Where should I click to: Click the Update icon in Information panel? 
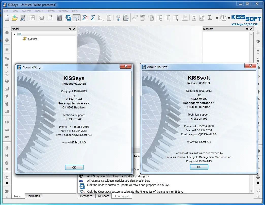click(x=82, y=186)
